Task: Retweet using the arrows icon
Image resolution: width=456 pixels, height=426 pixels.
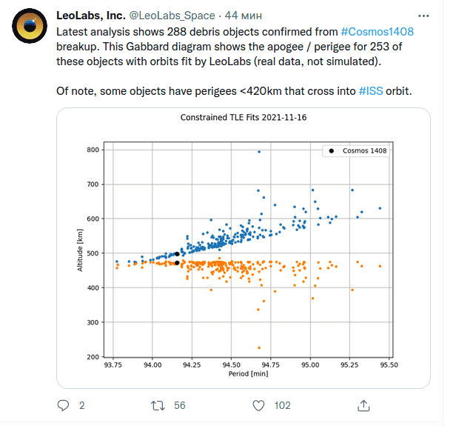Action: pyautogui.click(x=158, y=405)
